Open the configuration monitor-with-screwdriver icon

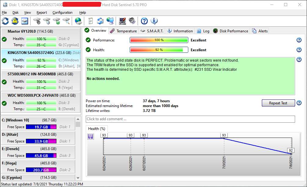(122, 21)
